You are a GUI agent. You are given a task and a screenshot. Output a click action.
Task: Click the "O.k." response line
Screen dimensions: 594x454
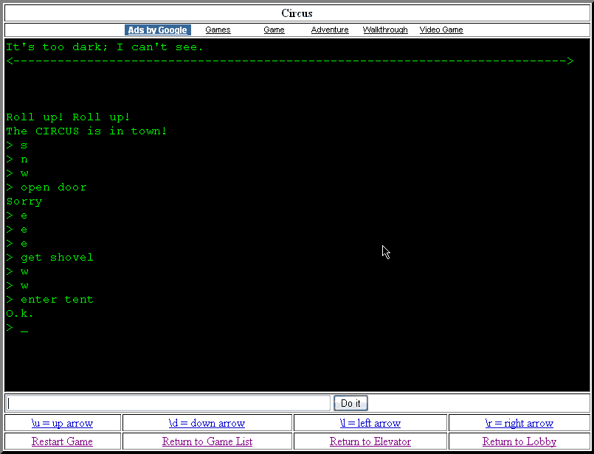coord(20,314)
